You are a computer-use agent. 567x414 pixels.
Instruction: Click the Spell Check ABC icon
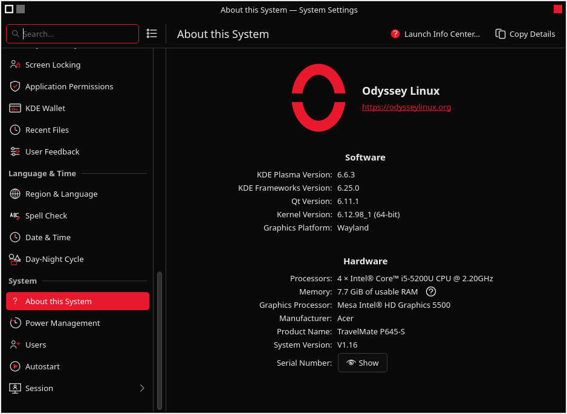tap(15, 215)
